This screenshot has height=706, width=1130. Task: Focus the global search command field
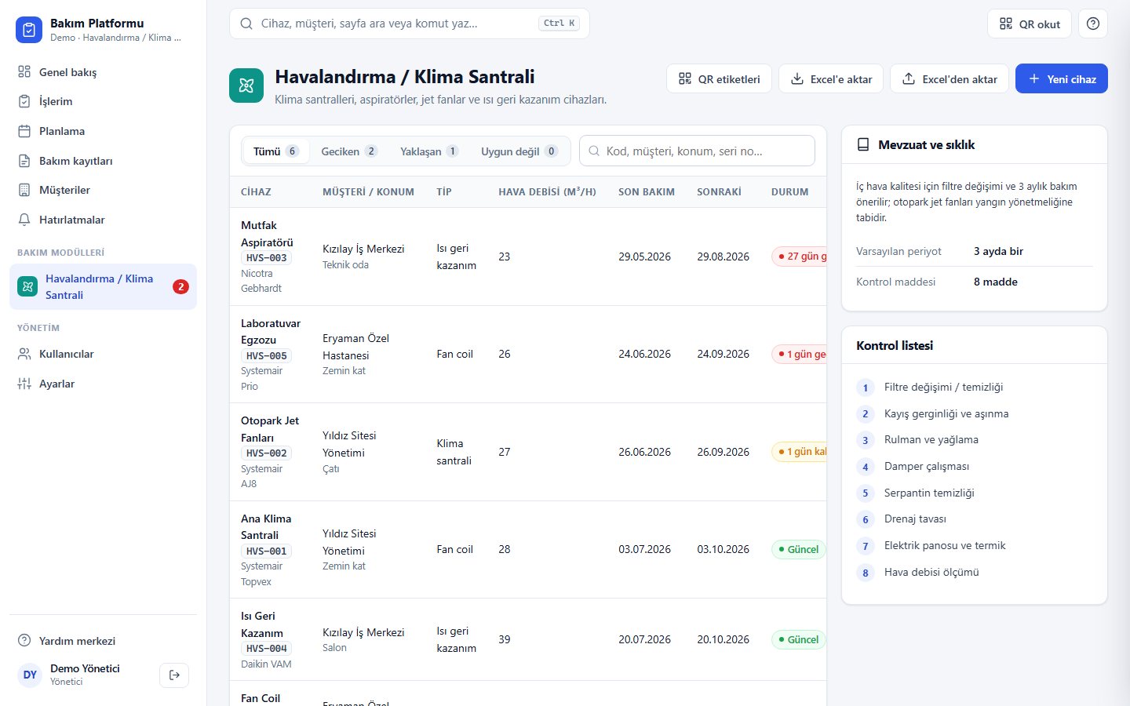click(x=410, y=24)
